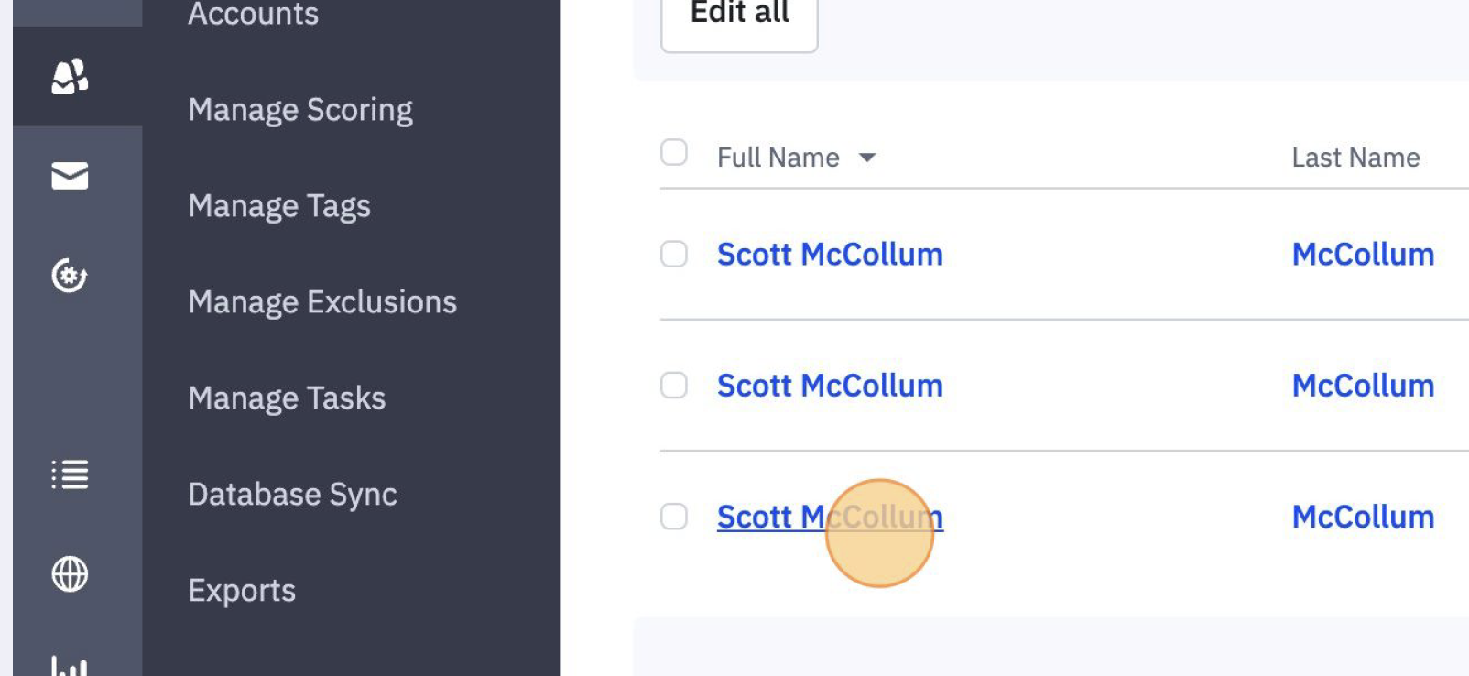This screenshot has height=676, width=1469.
Task: Select the second Scott McCollum row checkbox
Action: pyautogui.click(x=674, y=385)
